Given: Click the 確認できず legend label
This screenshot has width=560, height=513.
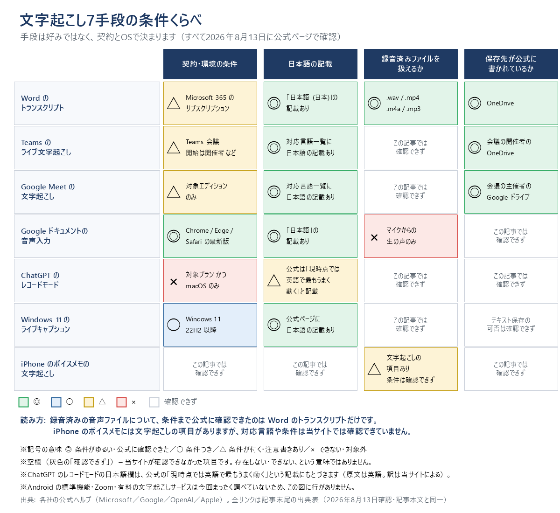Looking at the screenshot, I should click(180, 402).
